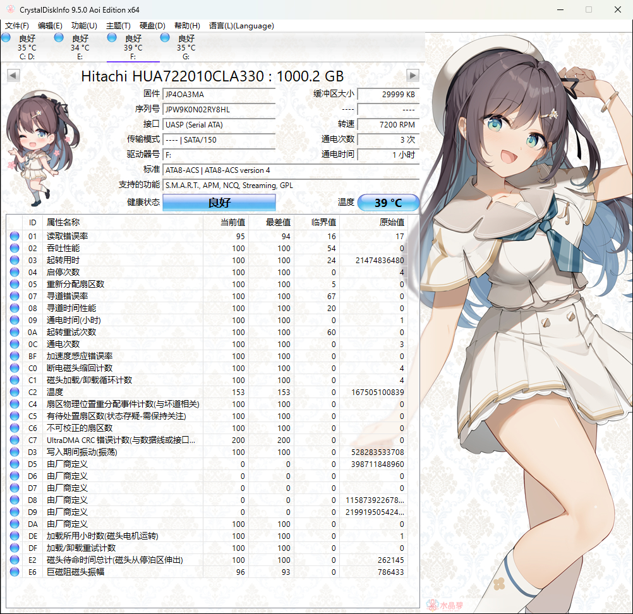Select the C: D: disk tab
This screenshot has width=633, height=614.
(27, 47)
